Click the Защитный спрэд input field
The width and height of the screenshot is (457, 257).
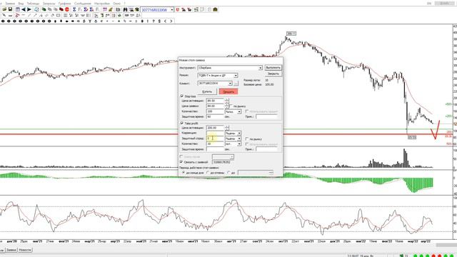(x=215, y=138)
